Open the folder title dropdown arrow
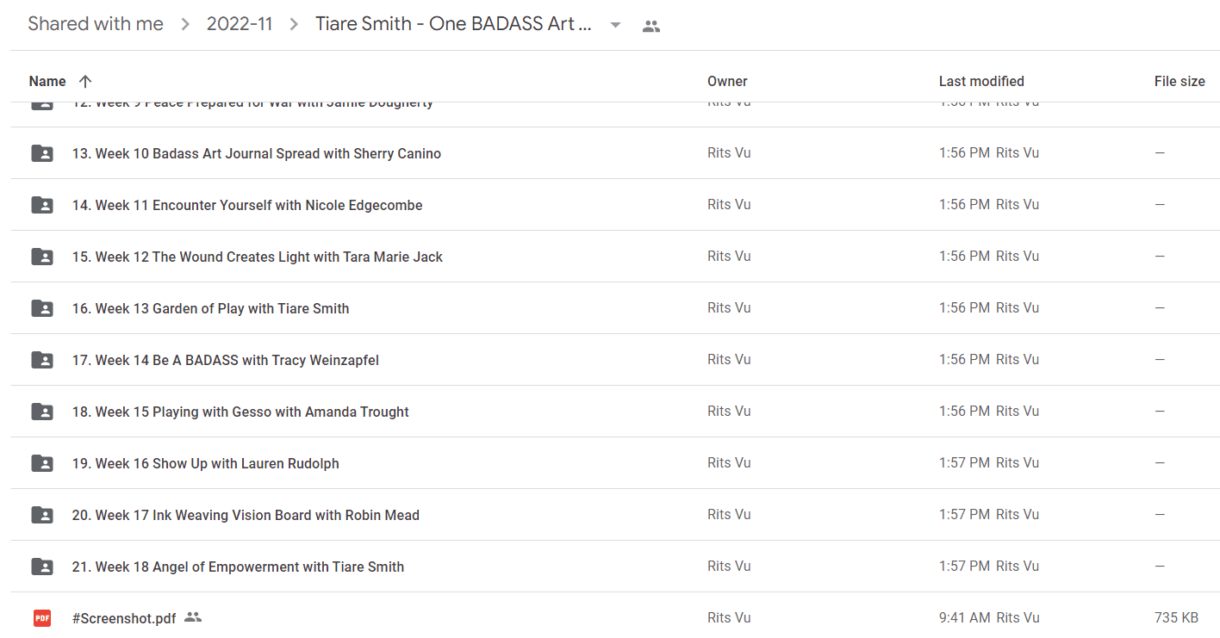Viewport: 1220px width, 638px height. [x=615, y=25]
